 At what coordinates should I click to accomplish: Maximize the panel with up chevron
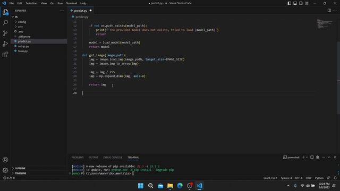[329, 157]
